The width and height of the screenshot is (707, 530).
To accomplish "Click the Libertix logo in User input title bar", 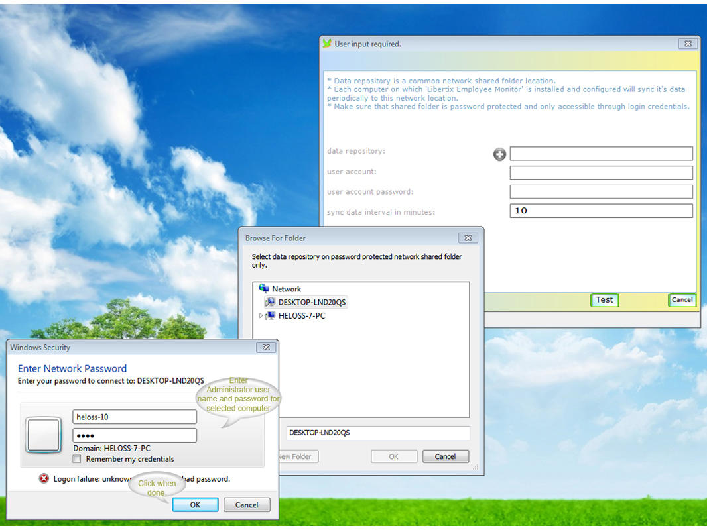I will (327, 44).
